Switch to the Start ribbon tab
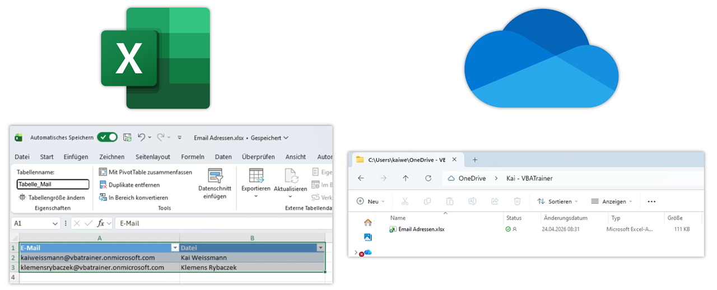The height and width of the screenshot is (290, 717). point(46,157)
